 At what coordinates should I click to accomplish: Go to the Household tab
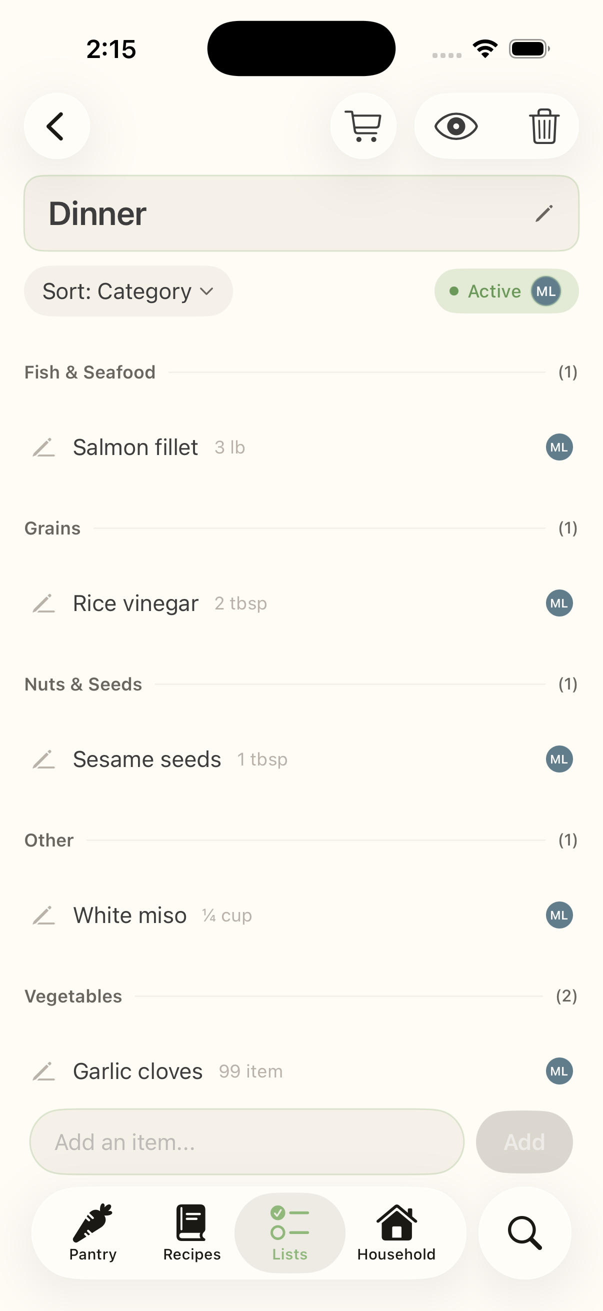pos(396,1232)
